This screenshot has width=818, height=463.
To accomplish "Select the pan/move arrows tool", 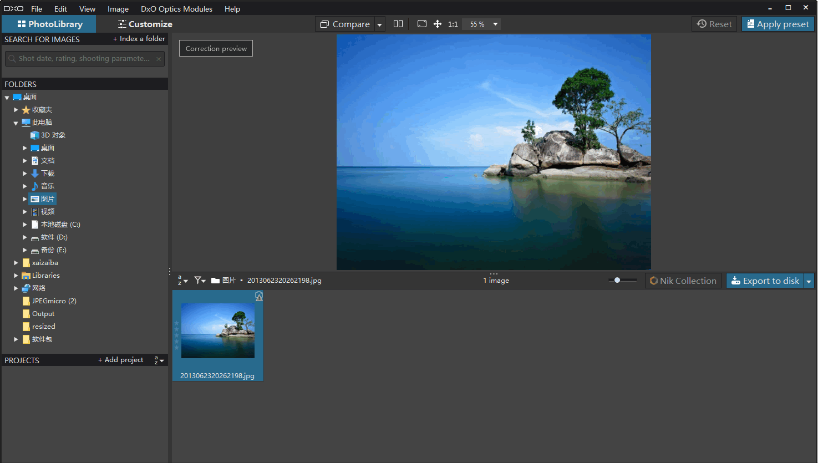I will (438, 24).
